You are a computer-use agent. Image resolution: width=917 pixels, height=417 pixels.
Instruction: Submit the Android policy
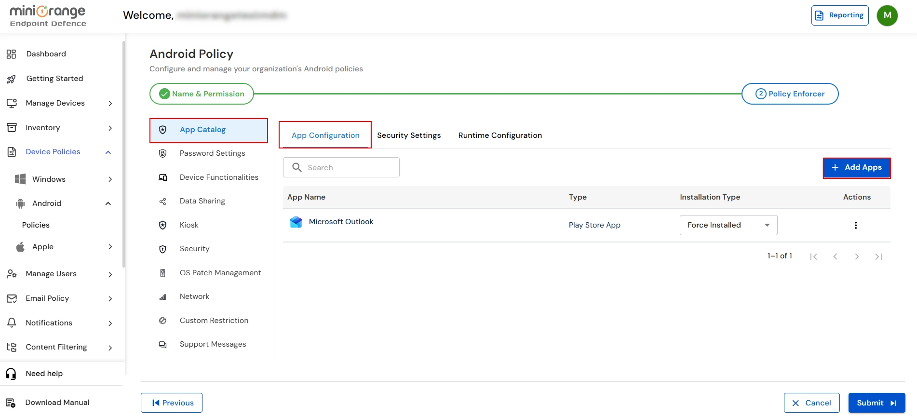876,403
